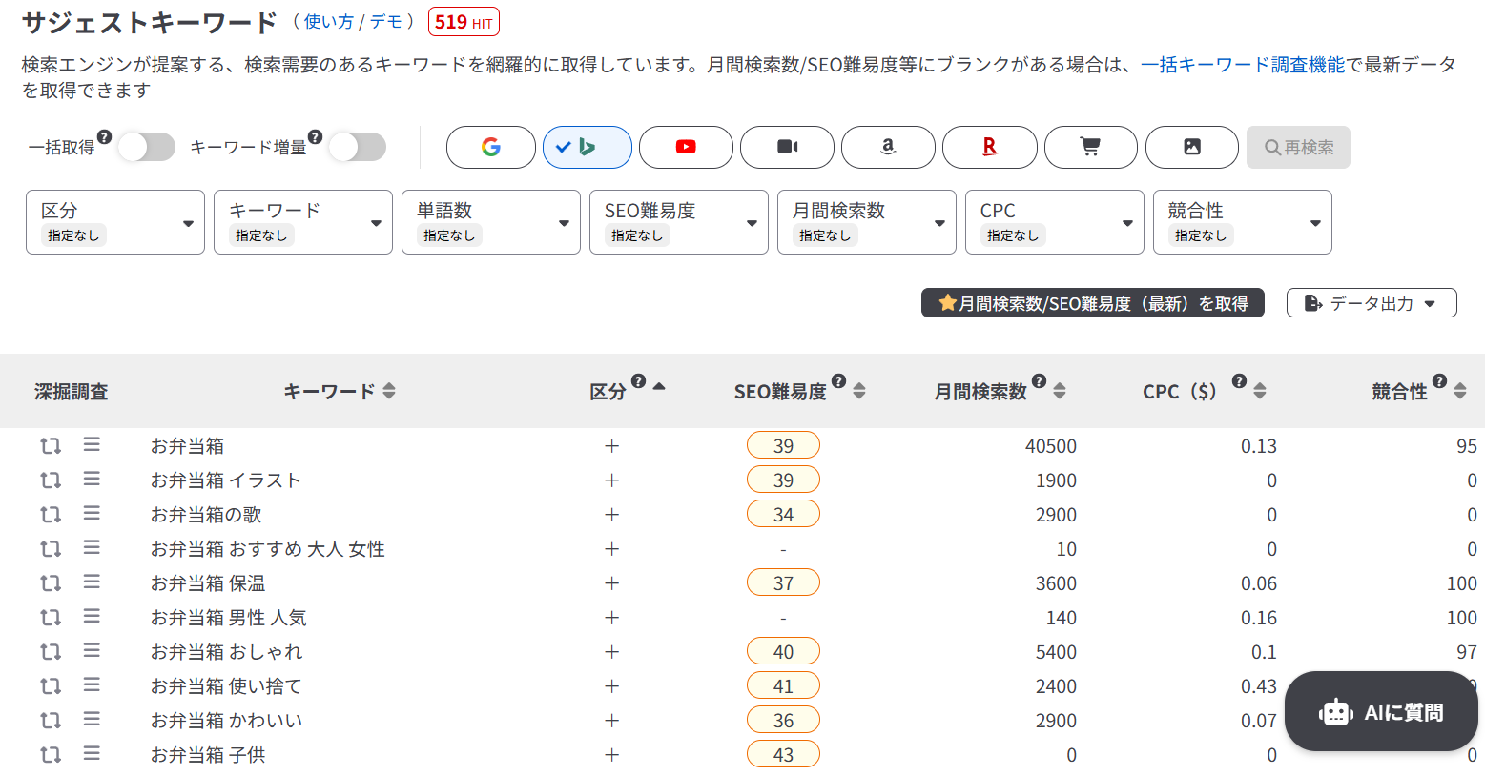Click the re-search icon for お弁当箱 保温
Screen dimensions: 1485x776
click(x=51, y=583)
